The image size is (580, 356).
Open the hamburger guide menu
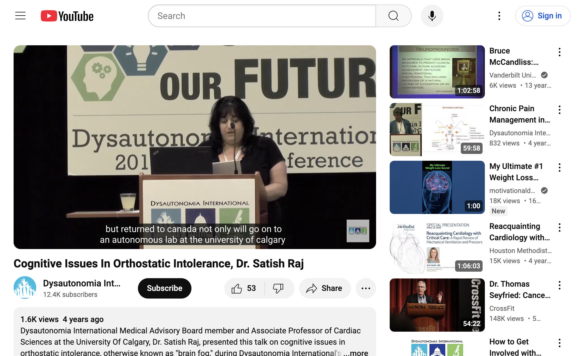[20, 16]
